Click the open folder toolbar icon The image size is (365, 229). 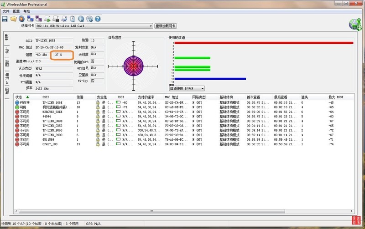tap(13, 19)
